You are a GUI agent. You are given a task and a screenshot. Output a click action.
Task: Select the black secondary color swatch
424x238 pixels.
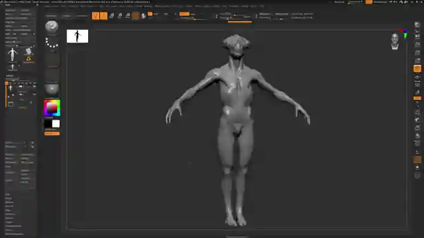point(48,124)
